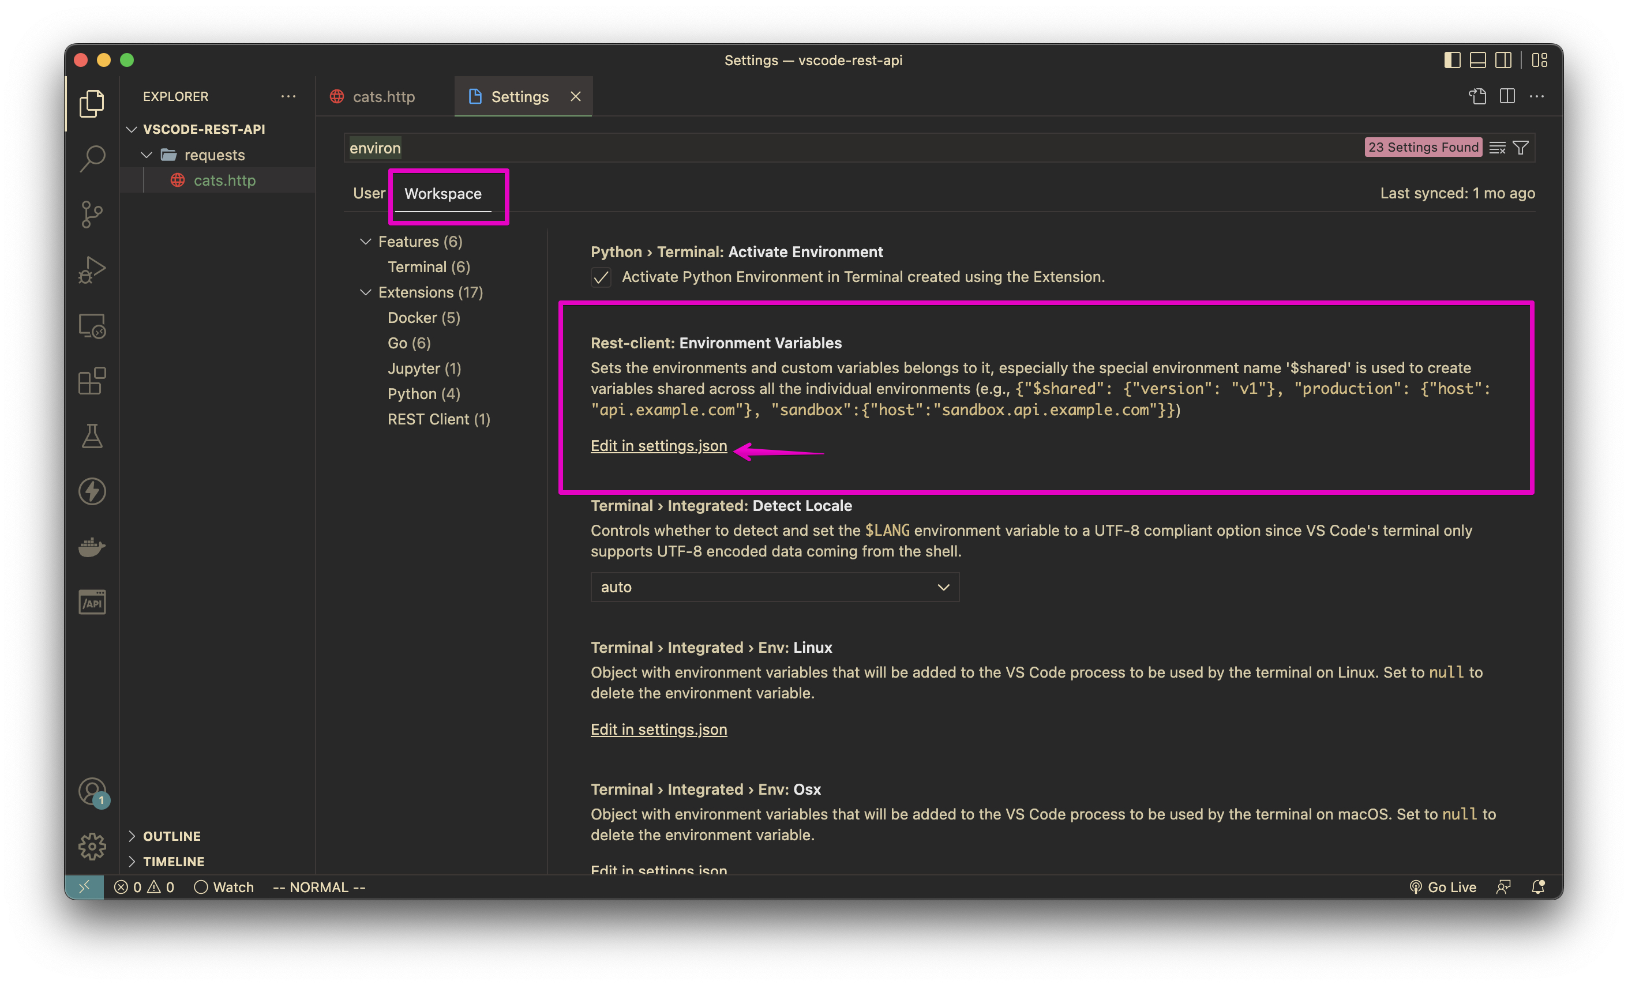Click Go Live in the status bar
Viewport: 1628px width, 985px height.
pyautogui.click(x=1443, y=887)
